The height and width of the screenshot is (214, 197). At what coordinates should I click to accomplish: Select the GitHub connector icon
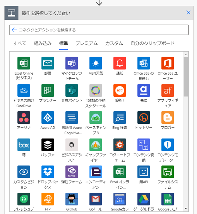pyautogui.click(x=72, y=199)
